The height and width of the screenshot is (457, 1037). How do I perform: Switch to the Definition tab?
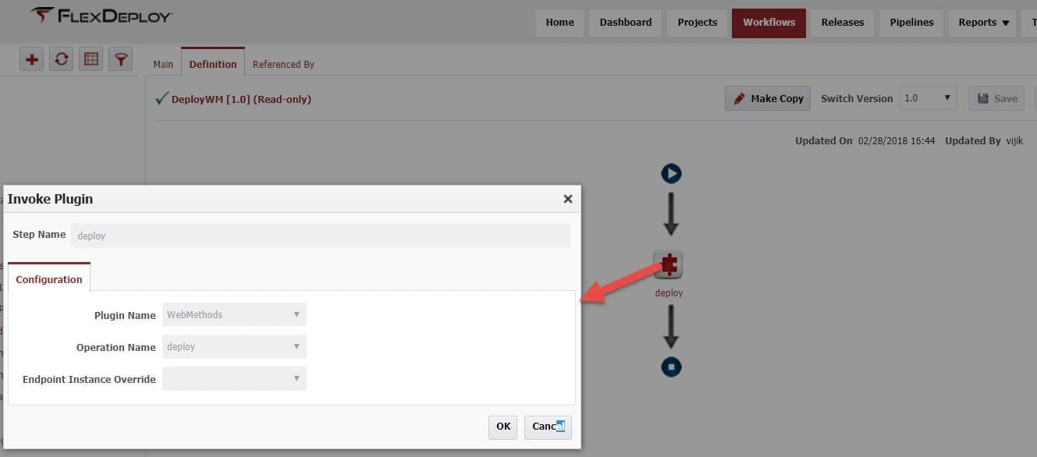pos(213,63)
